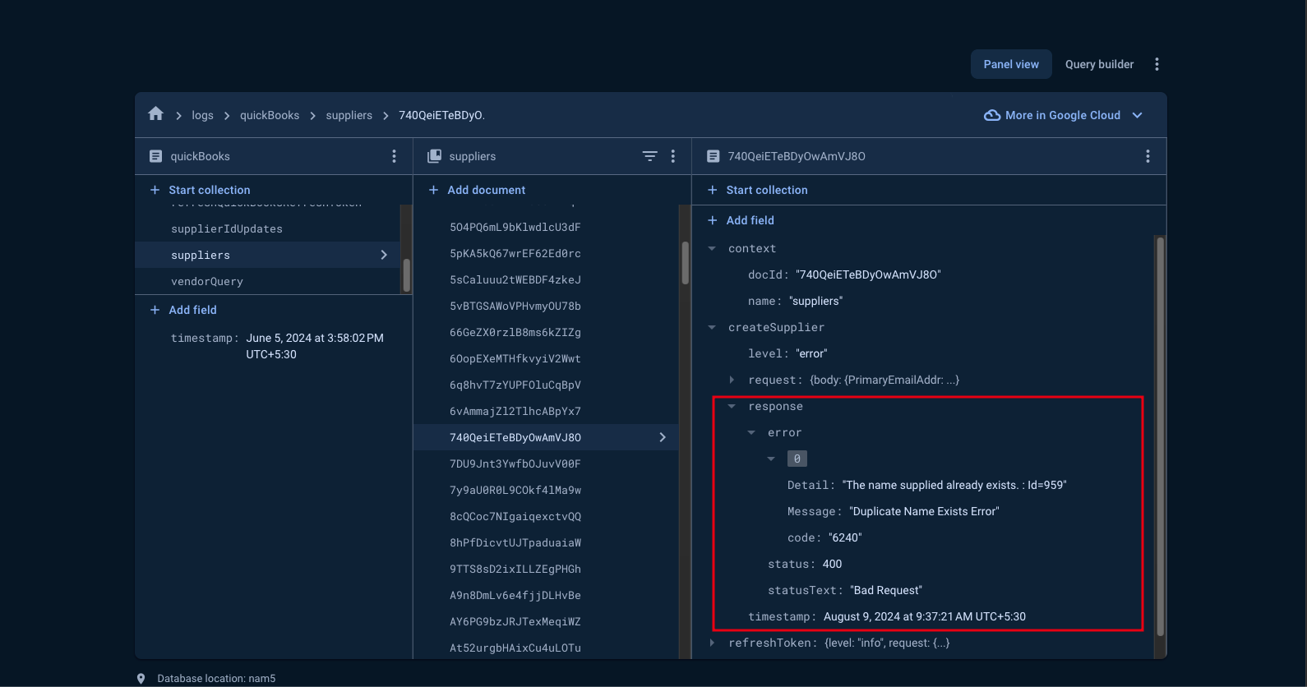This screenshot has height=687, width=1307.
Task: Click the document icon beside 740QeiETeBDyOwAmVJ8O header
Action: tap(714, 156)
